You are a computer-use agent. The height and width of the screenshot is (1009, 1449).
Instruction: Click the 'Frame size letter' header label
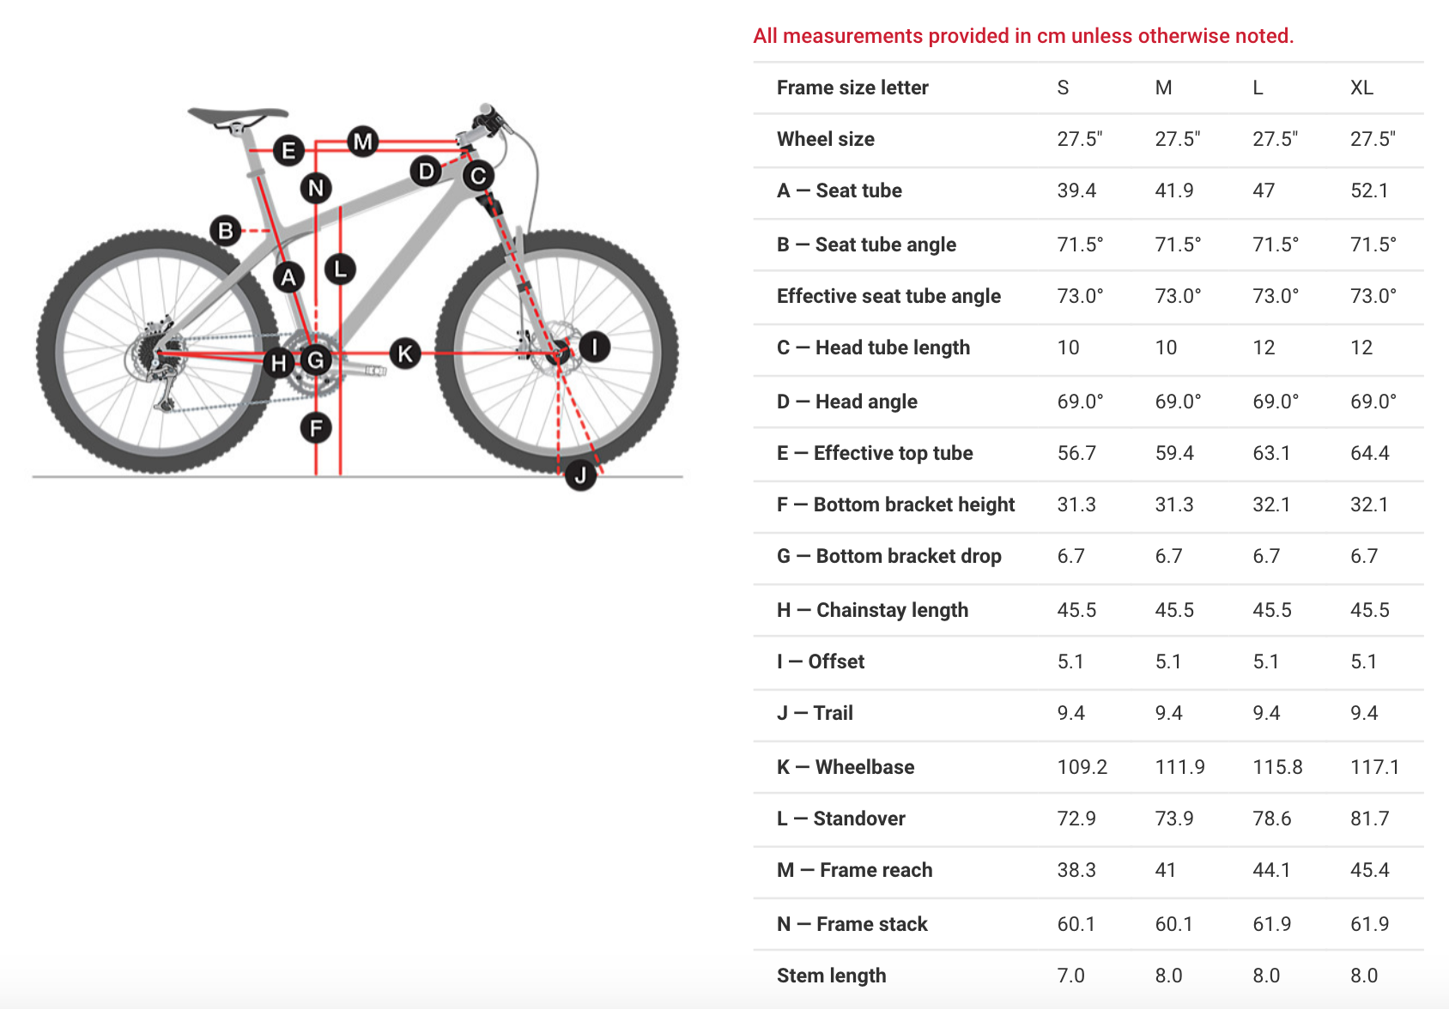coord(852,88)
